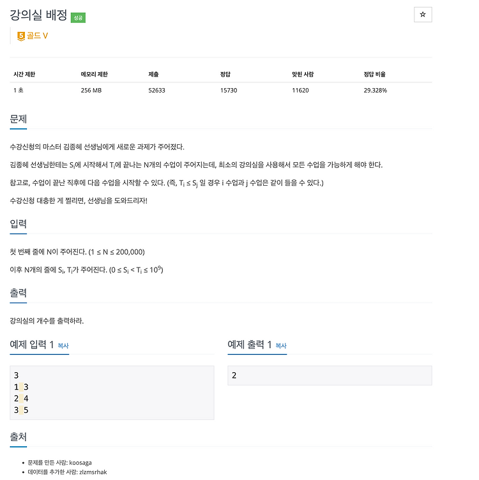This screenshot has height=480, width=479.
Task: Click the 예제 출력 1 box showing 2
Action: [330, 375]
